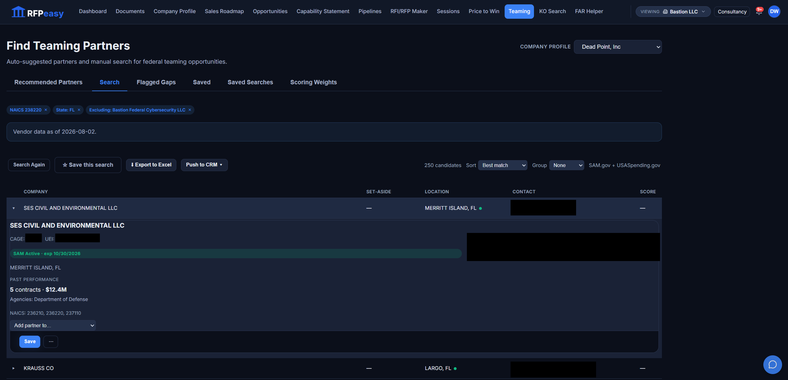
Task: Collapse the SES Civil and Environmental row
Action: tap(13, 208)
